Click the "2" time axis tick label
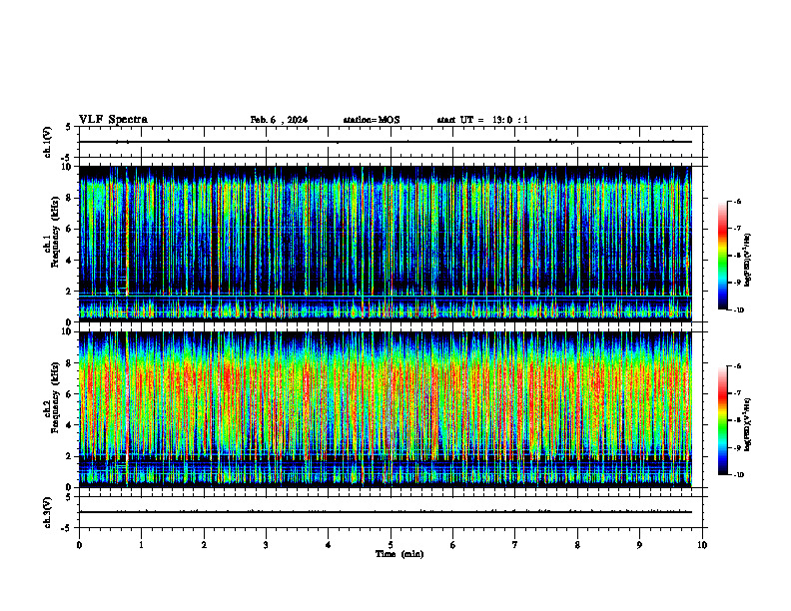This screenshot has height=611, width=791. click(x=204, y=545)
